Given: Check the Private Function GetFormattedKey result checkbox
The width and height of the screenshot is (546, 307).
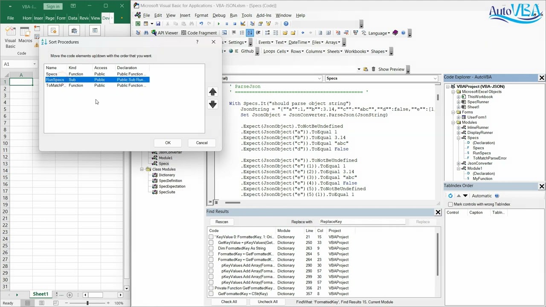Looking at the screenshot, I should tap(211, 288).
